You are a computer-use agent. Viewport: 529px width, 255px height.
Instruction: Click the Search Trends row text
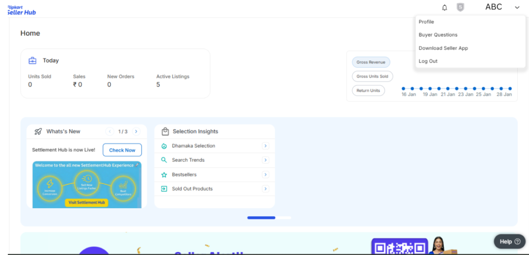click(188, 160)
